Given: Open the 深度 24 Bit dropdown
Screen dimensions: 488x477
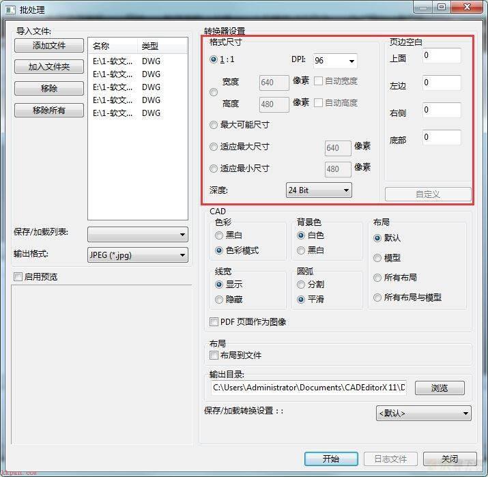Looking at the screenshot, I should coord(319,190).
